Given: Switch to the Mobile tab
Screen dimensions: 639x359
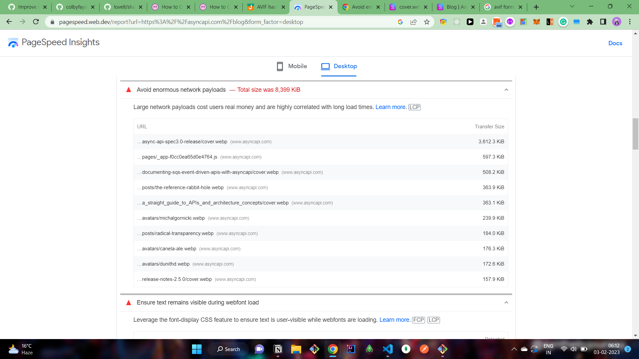Looking at the screenshot, I should pyautogui.click(x=292, y=66).
